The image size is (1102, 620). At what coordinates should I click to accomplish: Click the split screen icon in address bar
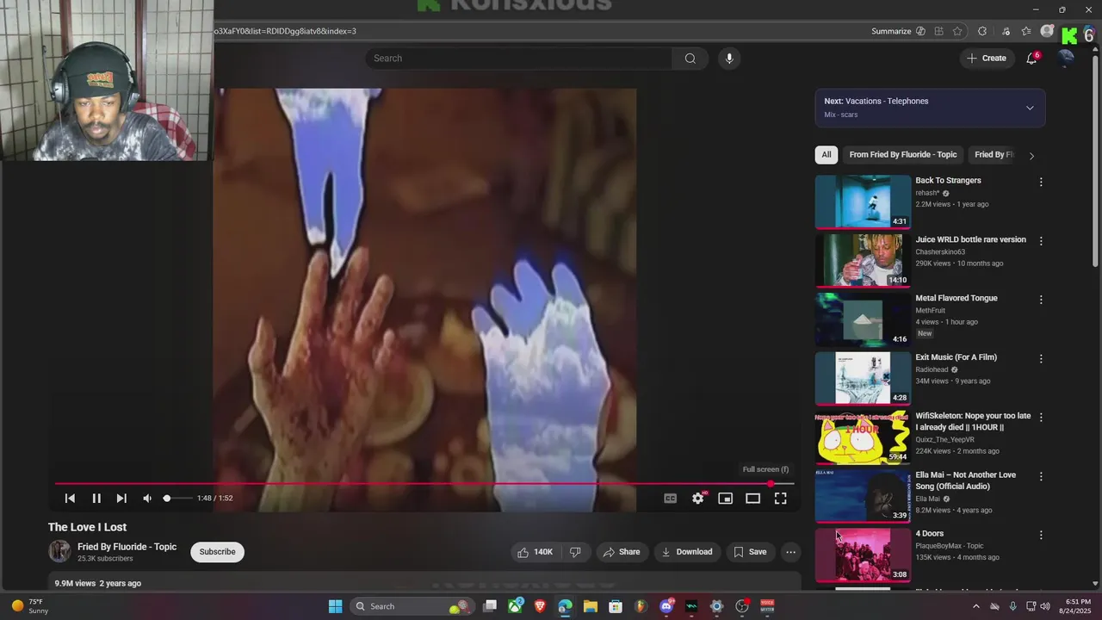click(938, 31)
